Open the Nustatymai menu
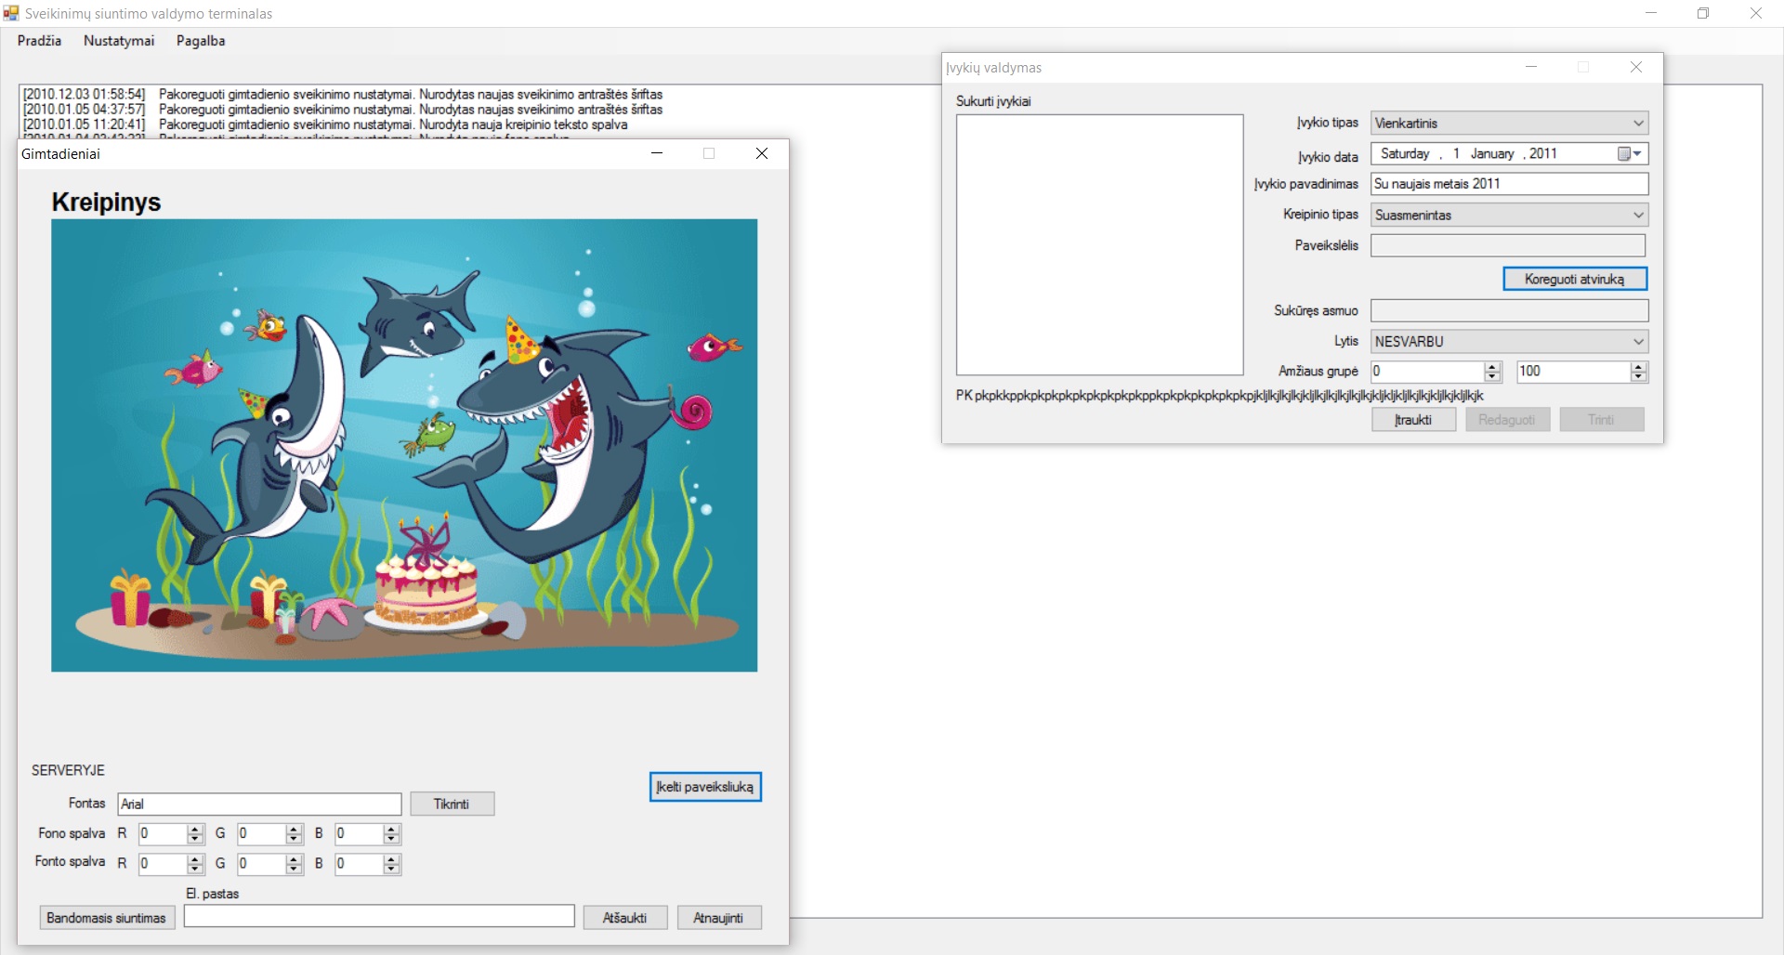This screenshot has width=1784, height=955. [x=119, y=41]
